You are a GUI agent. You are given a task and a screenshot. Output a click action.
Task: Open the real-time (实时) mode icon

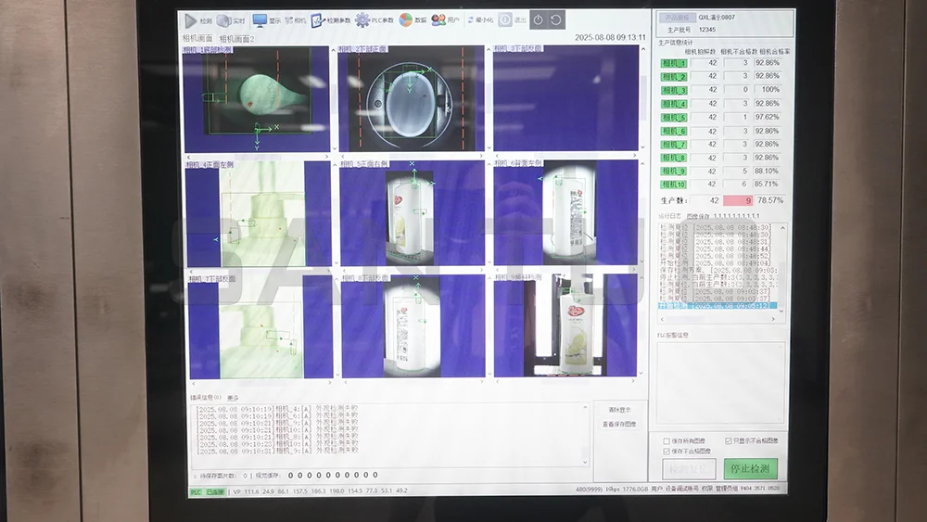tap(222, 20)
